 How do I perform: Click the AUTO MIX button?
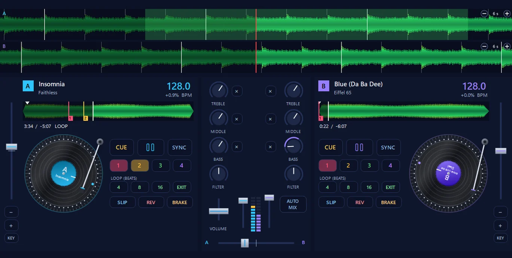293,204
